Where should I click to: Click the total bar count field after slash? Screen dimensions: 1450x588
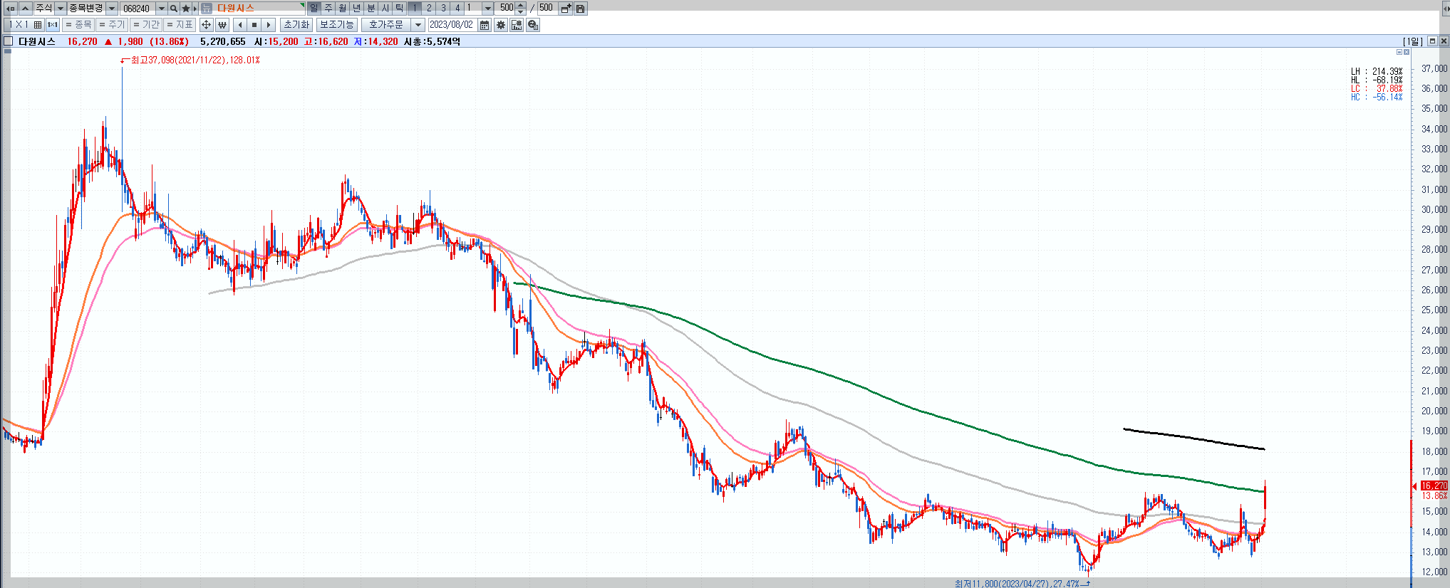coord(547,8)
